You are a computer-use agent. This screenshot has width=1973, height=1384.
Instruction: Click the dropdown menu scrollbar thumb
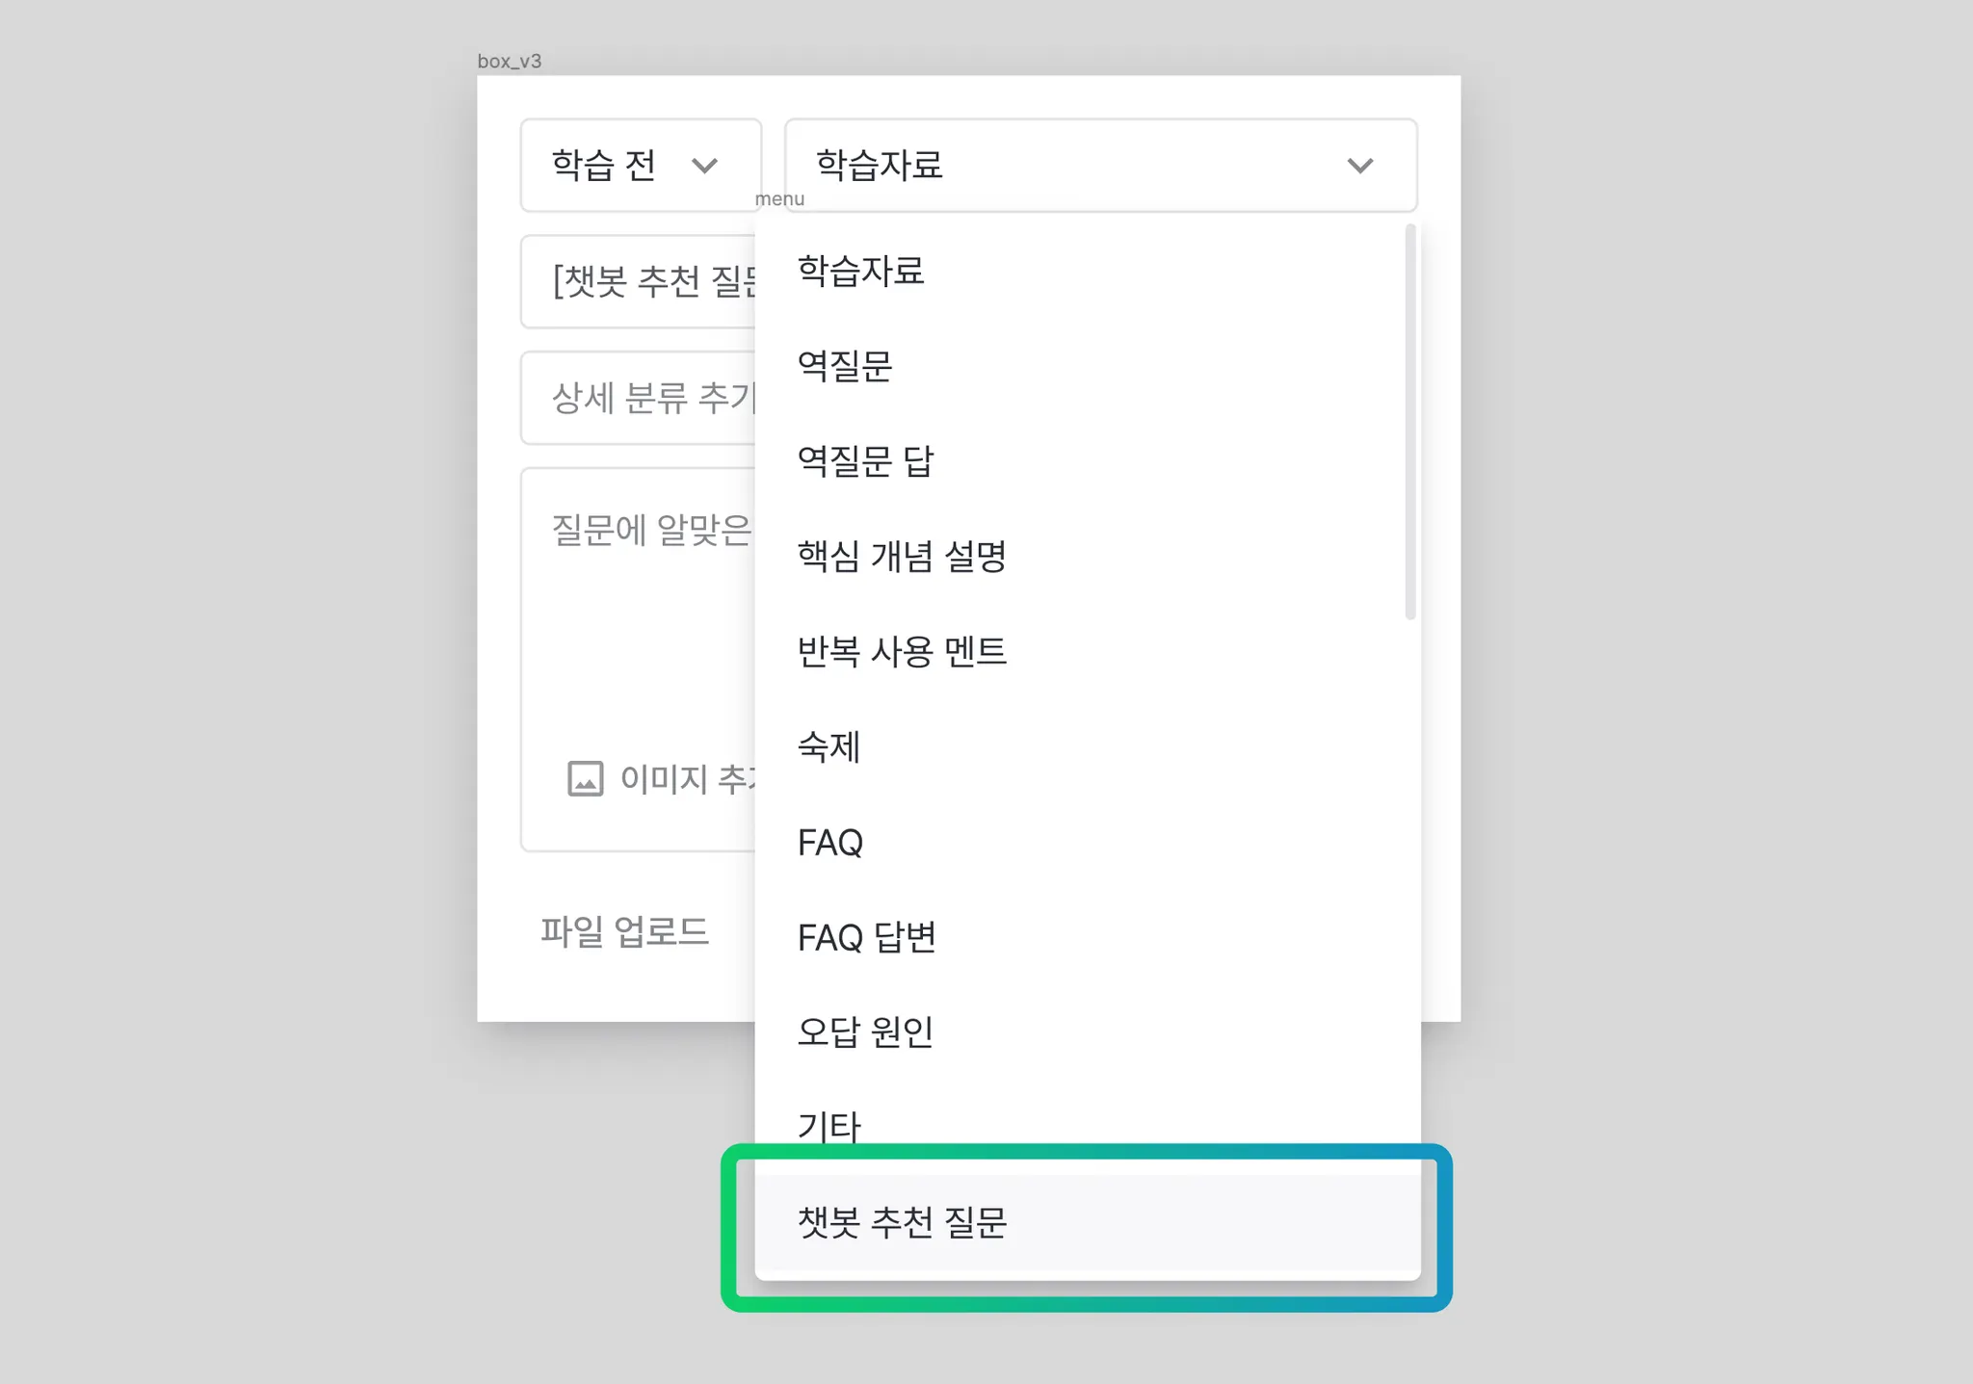pyautogui.click(x=1410, y=422)
